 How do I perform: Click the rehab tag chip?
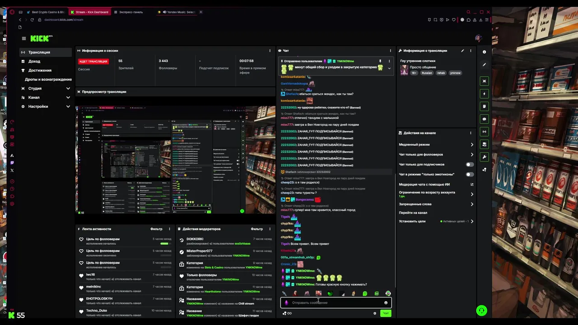pos(441,73)
